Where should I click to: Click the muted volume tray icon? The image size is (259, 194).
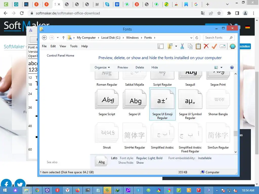(x=235, y=190)
